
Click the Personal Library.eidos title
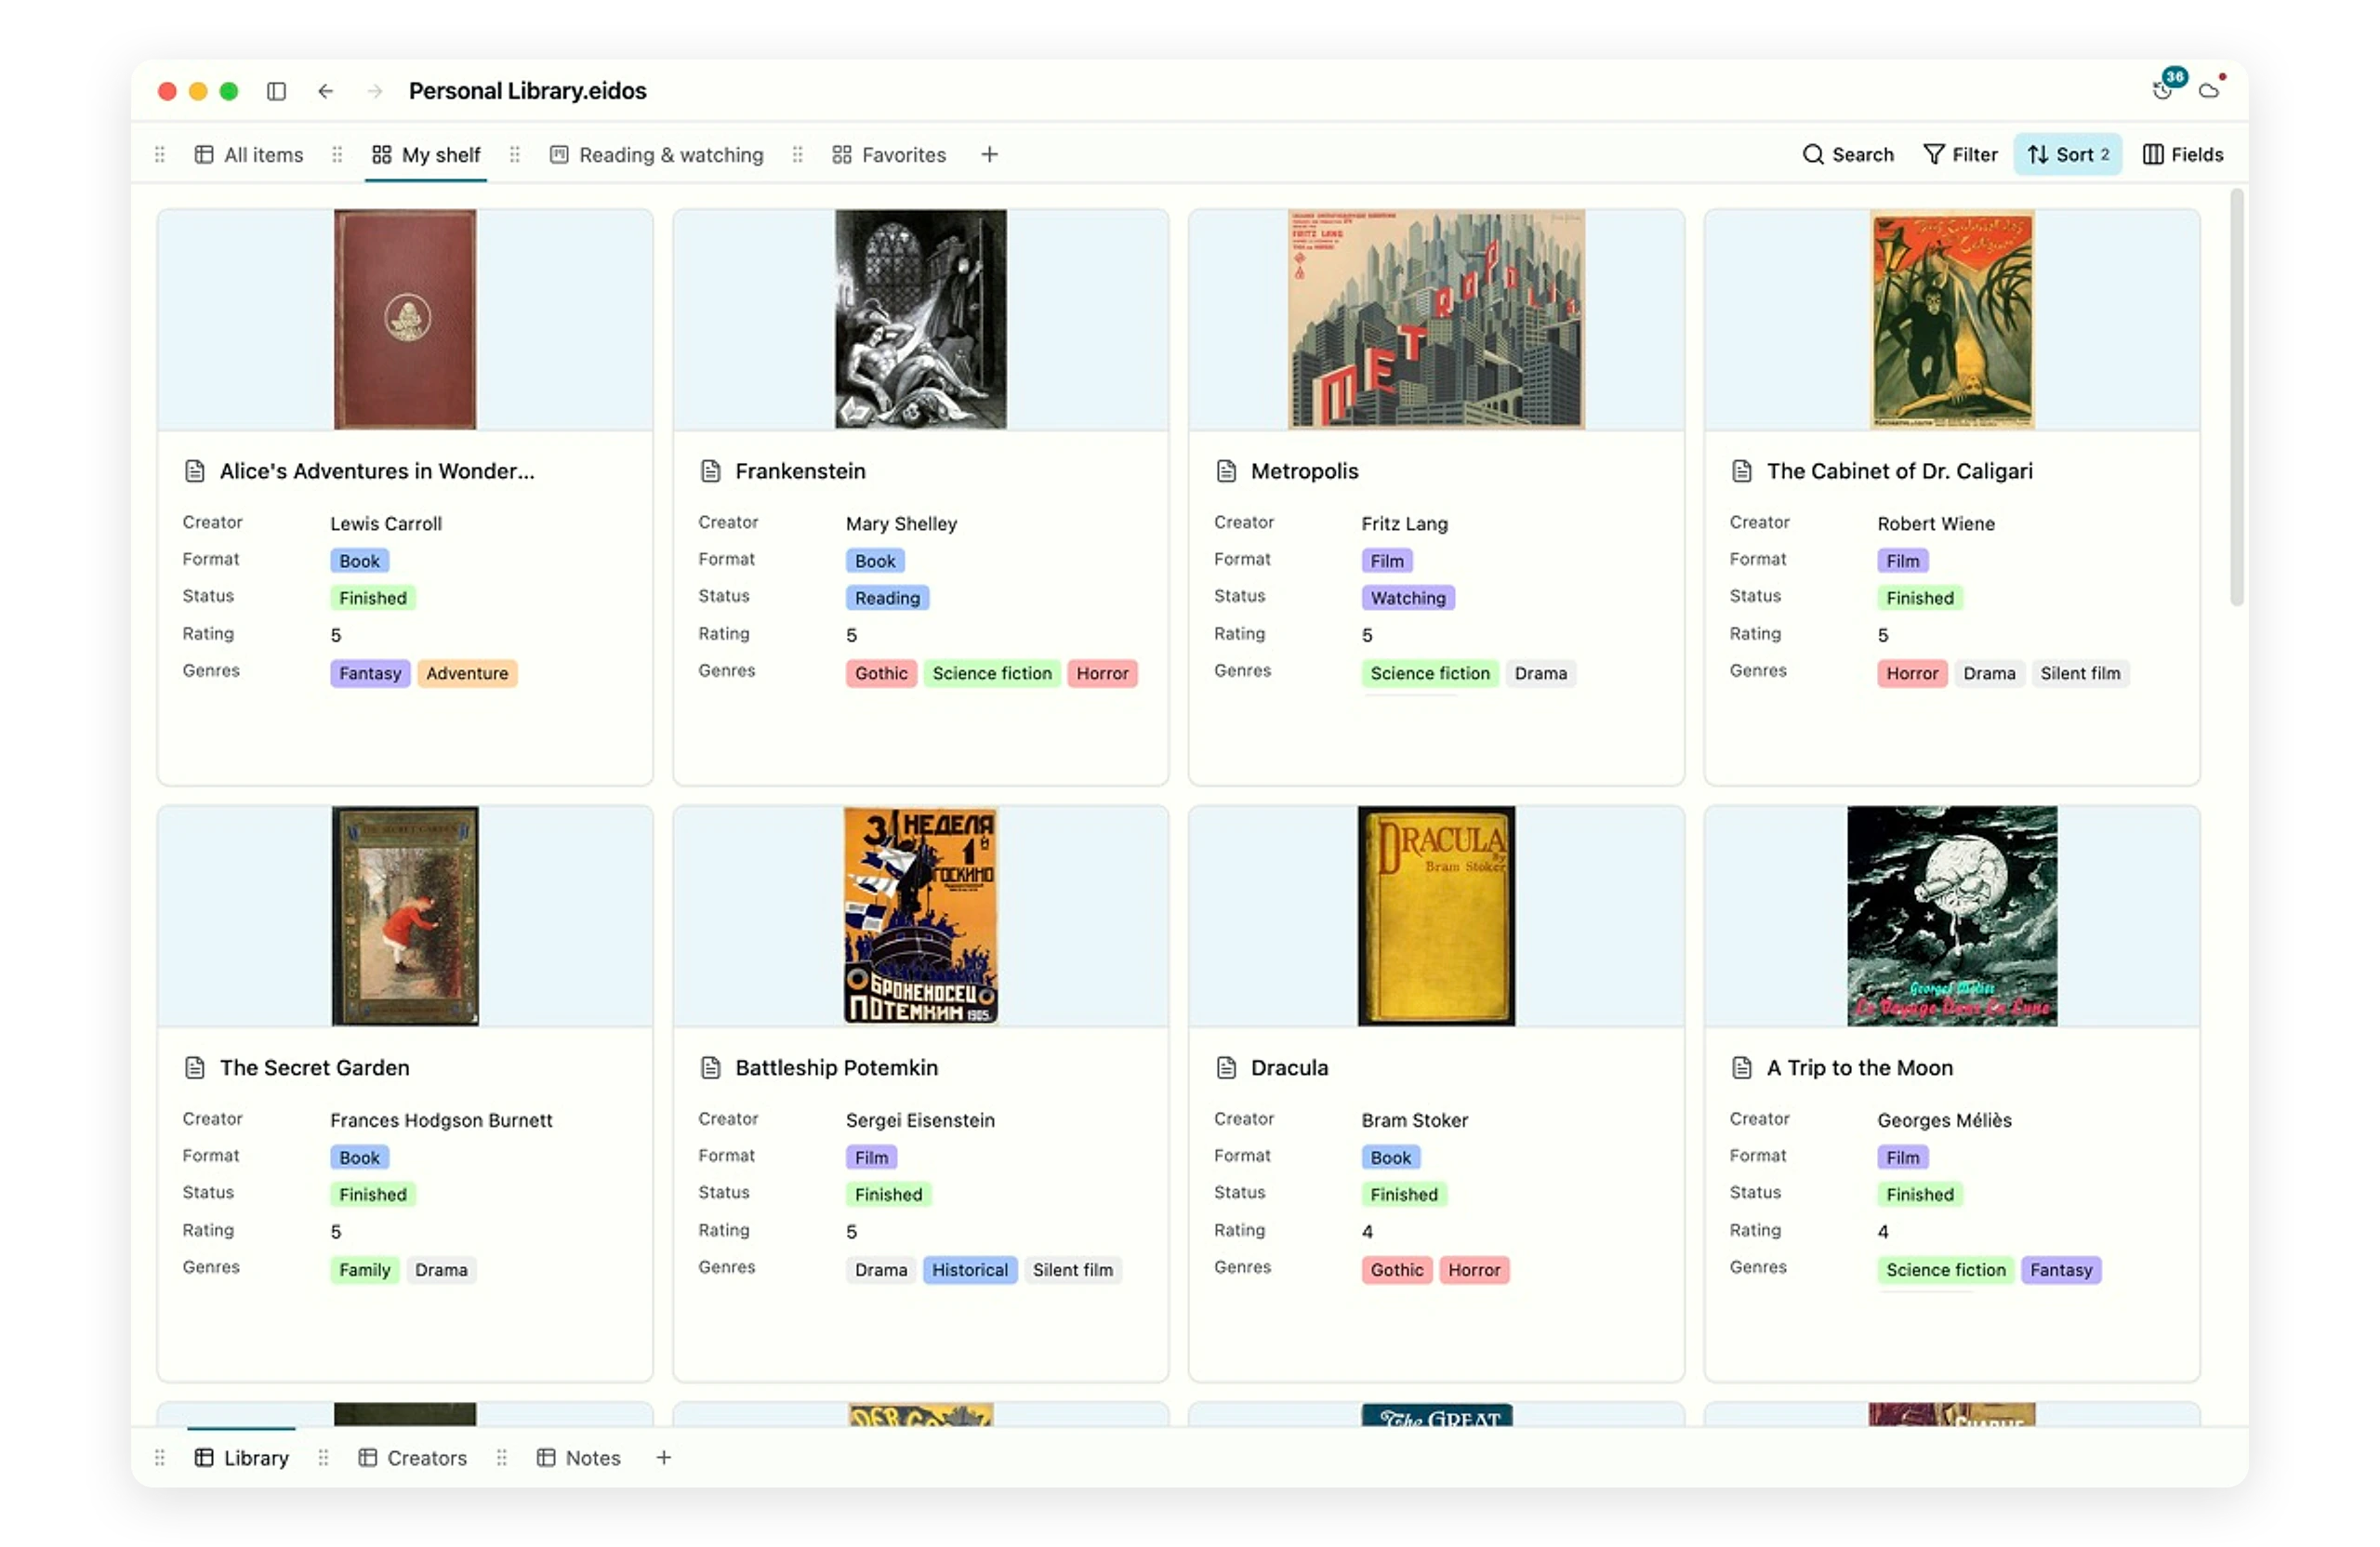[528, 91]
